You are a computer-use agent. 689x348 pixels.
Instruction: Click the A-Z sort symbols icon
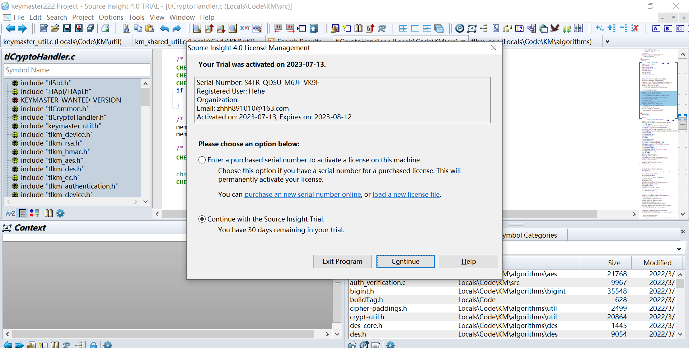pyautogui.click(x=10, y=213)
